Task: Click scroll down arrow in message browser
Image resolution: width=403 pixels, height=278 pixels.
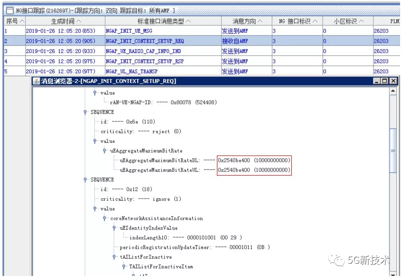Action: (393, 274)
